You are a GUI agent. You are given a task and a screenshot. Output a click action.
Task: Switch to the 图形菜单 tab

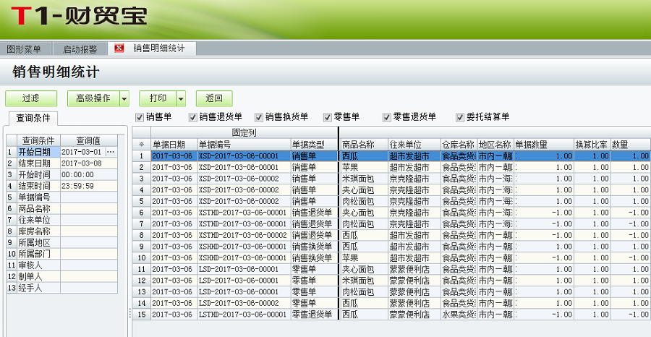click(24, 49)
